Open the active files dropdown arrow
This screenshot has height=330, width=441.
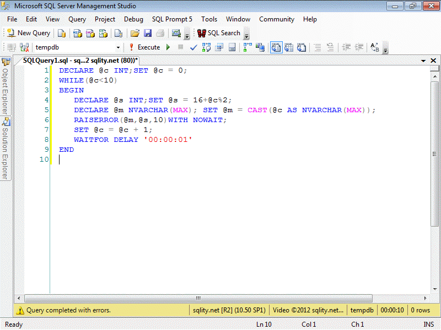coord(423,61)
